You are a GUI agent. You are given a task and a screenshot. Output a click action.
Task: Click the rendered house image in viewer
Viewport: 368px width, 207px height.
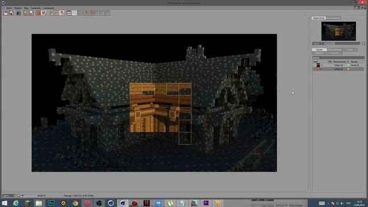154,103
